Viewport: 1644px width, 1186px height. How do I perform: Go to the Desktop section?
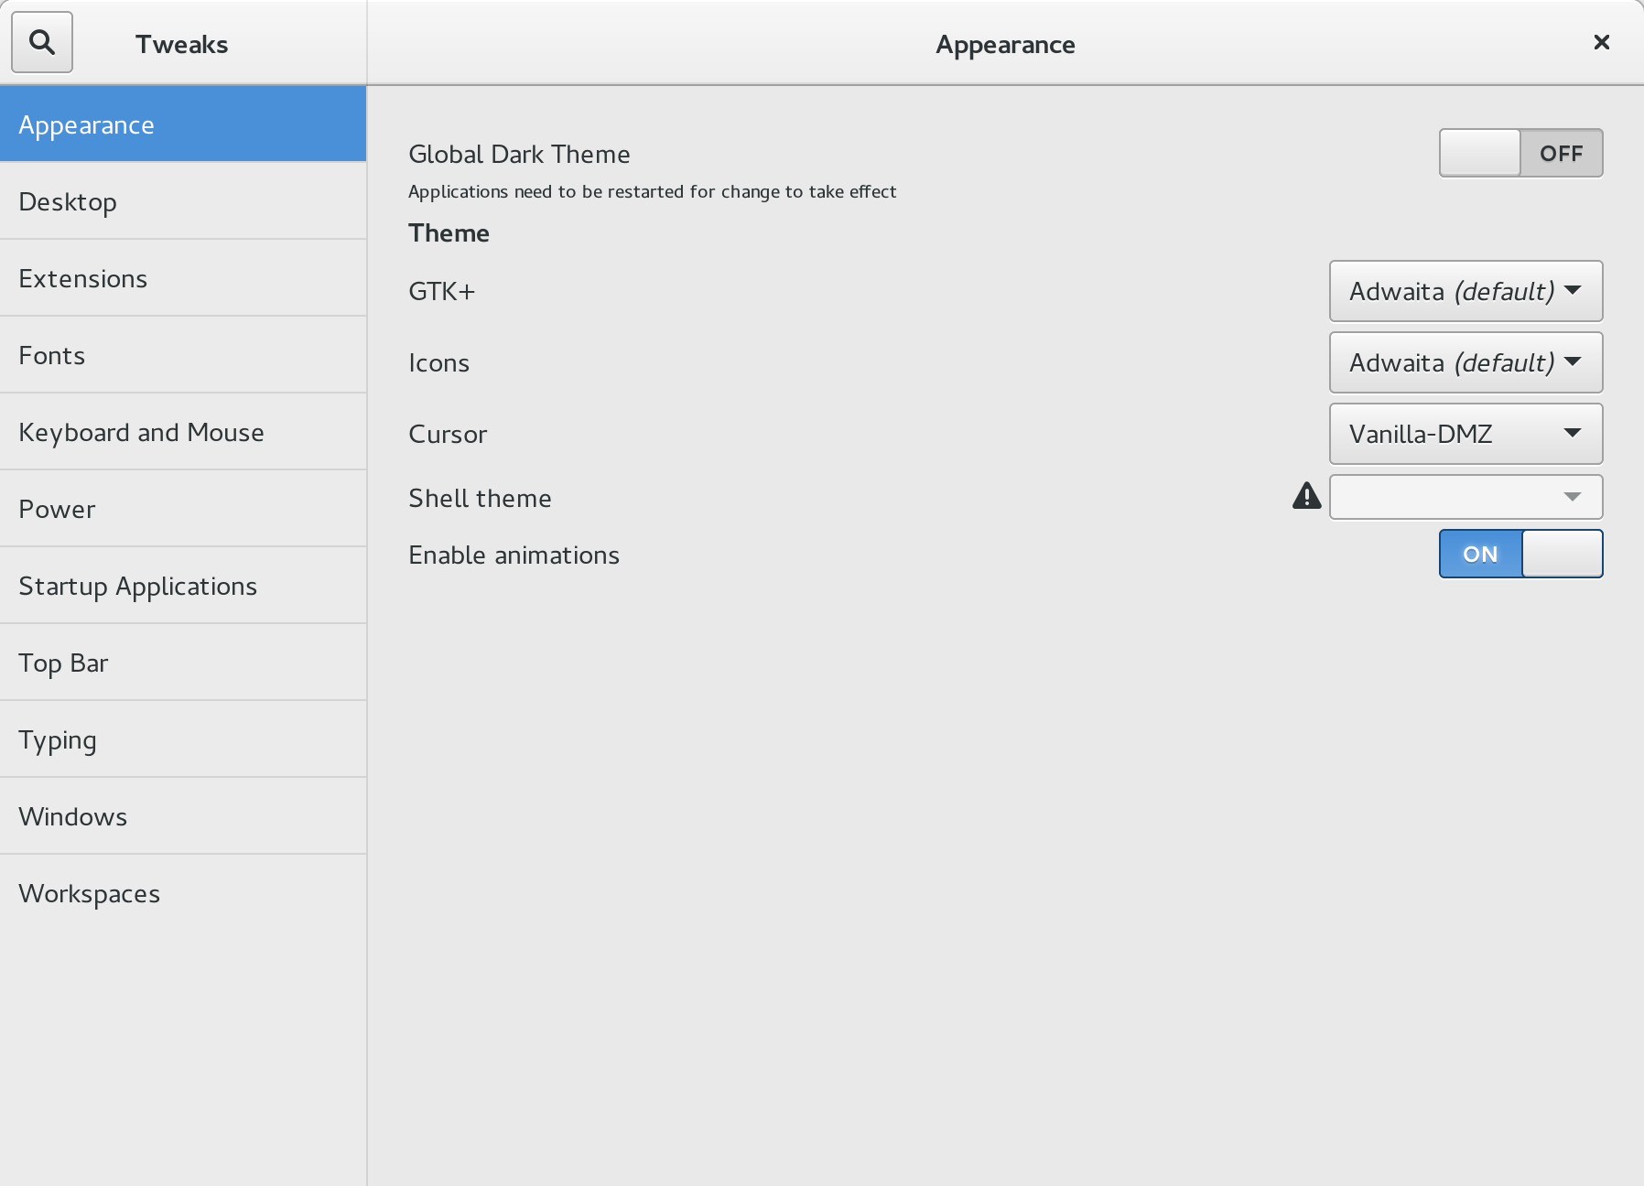tap(183, 201)
